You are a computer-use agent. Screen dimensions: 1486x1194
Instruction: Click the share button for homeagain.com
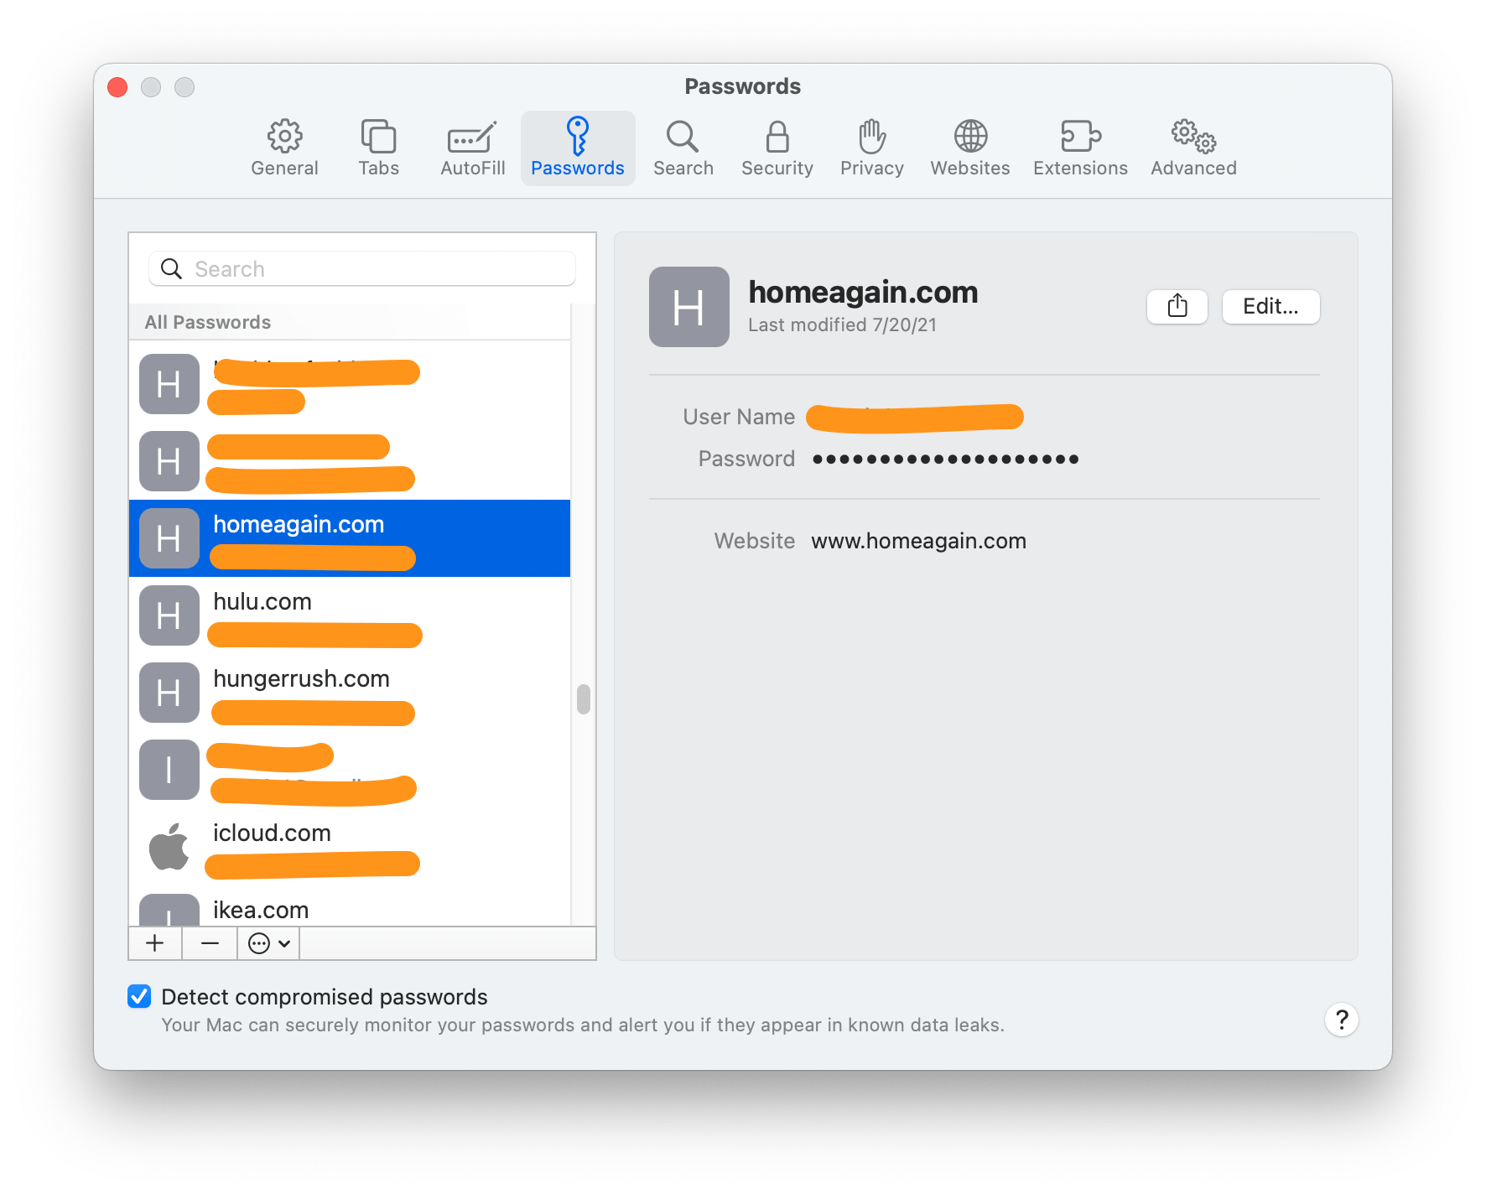[x=1177, y=307]
